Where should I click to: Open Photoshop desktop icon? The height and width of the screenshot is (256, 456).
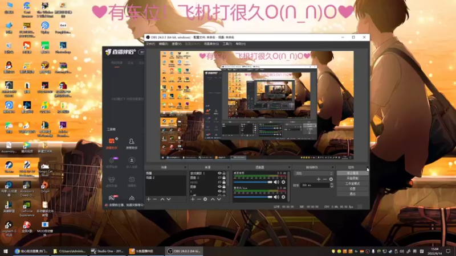pos(63,48)
